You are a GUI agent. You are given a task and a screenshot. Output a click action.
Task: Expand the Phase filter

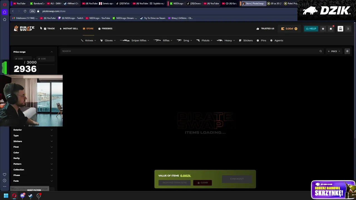[x=33, y=175]
